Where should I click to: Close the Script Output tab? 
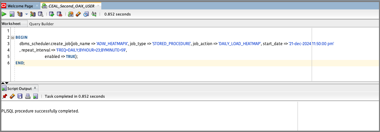point(35,88)
